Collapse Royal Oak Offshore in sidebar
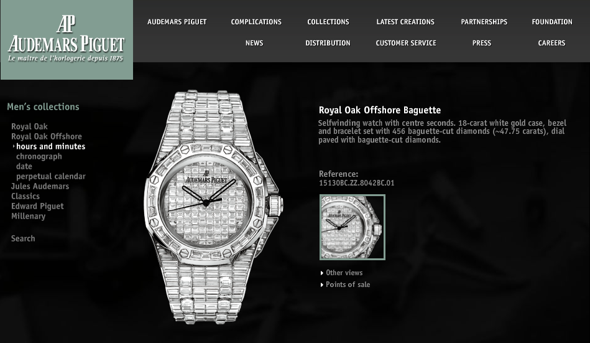The height and width of the screenshot is (343, 590). coord(46,136)
